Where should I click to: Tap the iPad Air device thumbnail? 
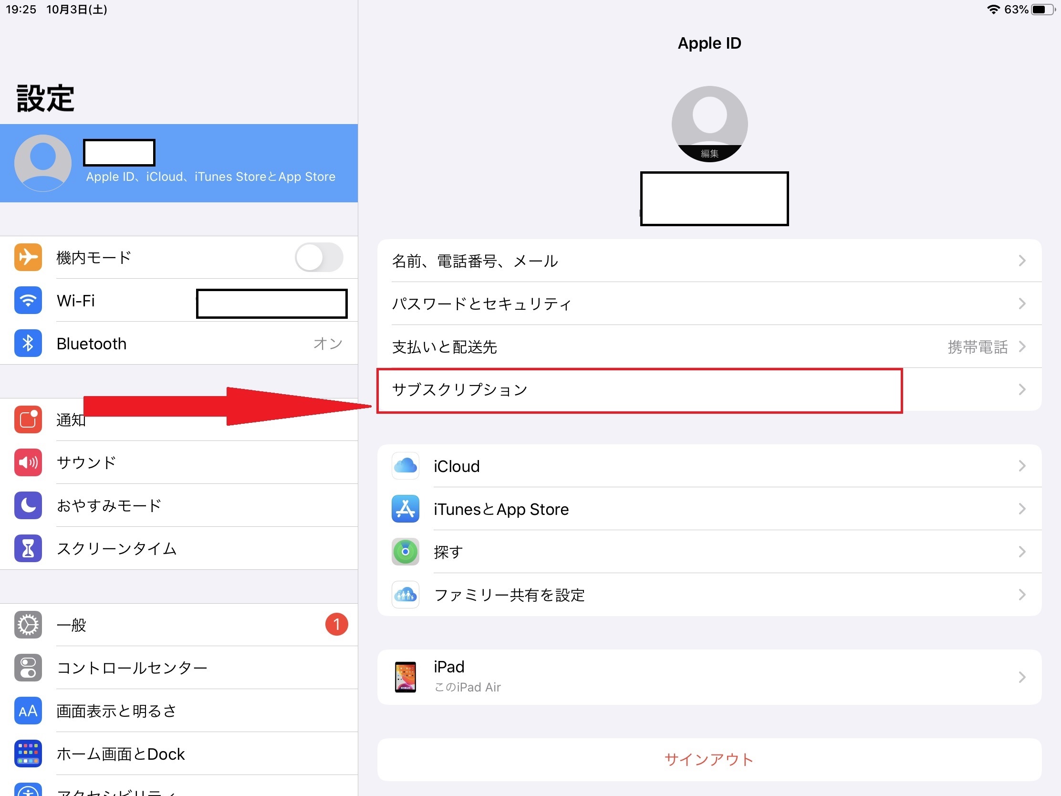pos(406,677)
